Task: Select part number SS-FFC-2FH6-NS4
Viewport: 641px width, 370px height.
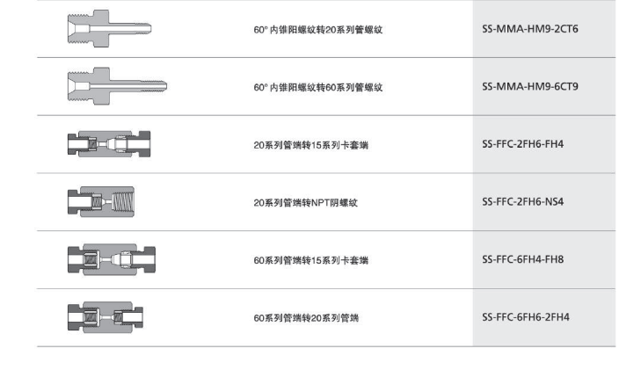Action: (522, 202)
